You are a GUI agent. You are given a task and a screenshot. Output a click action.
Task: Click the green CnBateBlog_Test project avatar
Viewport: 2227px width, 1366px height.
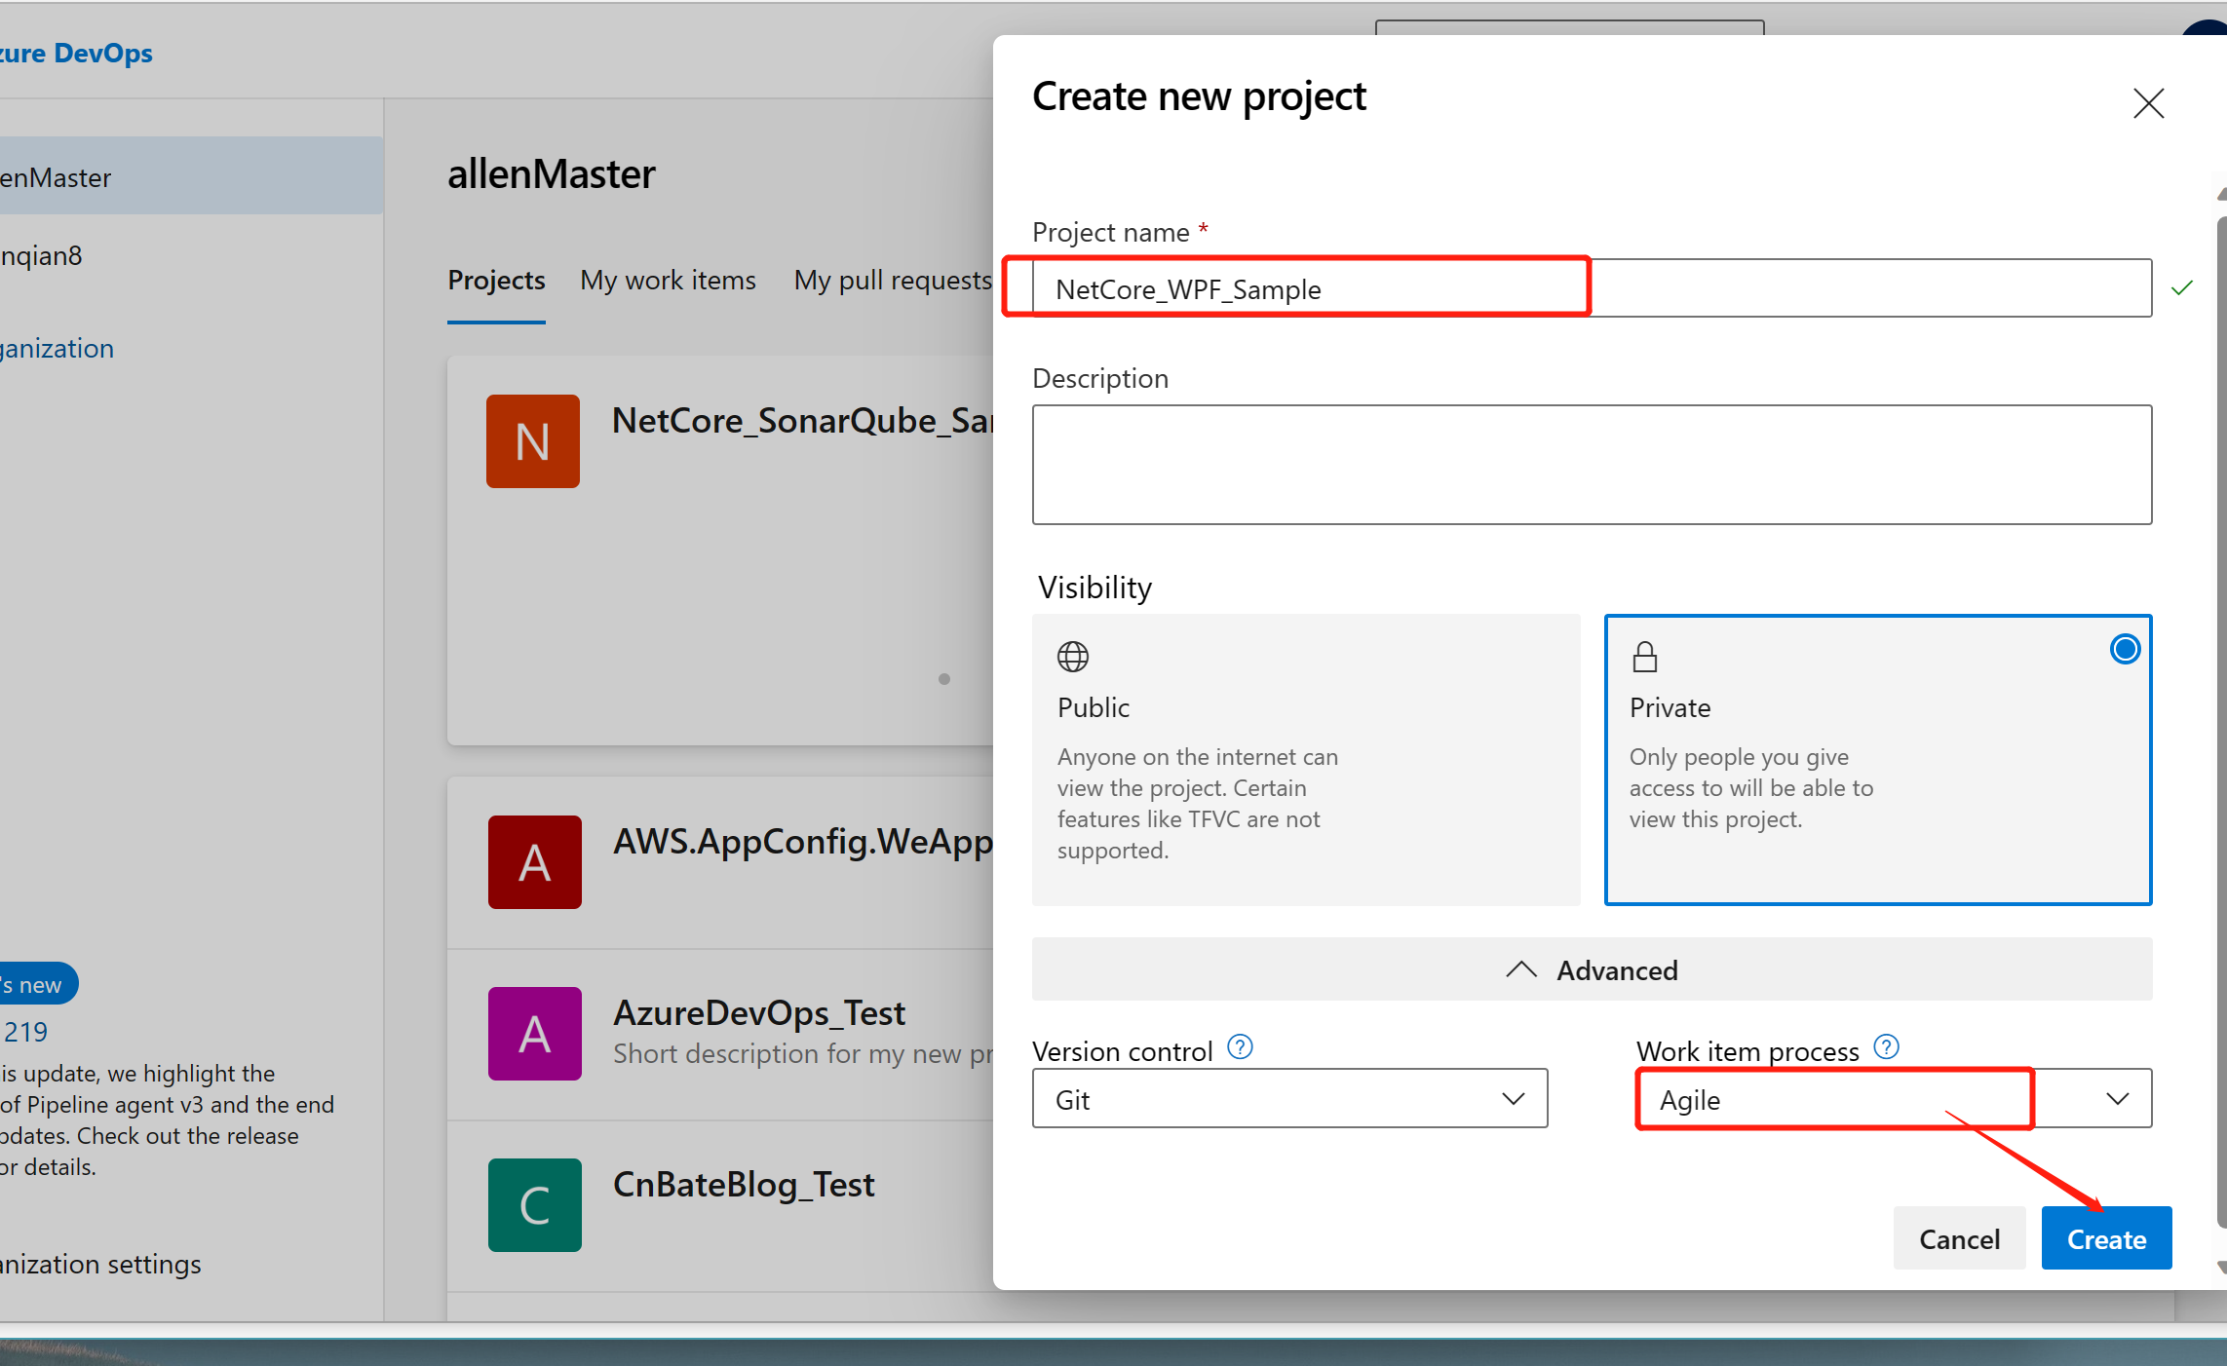[x=534, y=1205]
